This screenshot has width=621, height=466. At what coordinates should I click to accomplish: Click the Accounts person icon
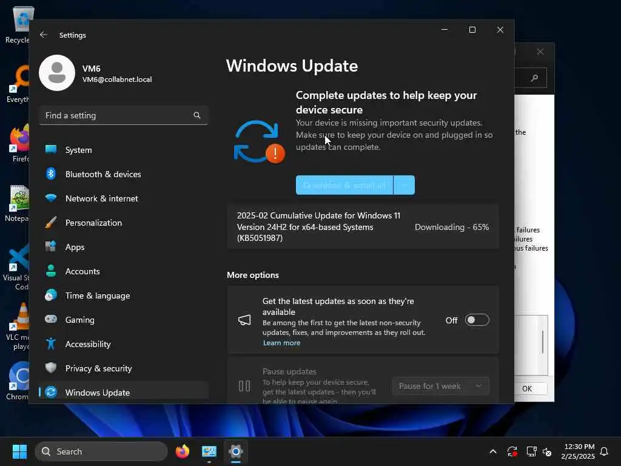(x=51, y=271)
